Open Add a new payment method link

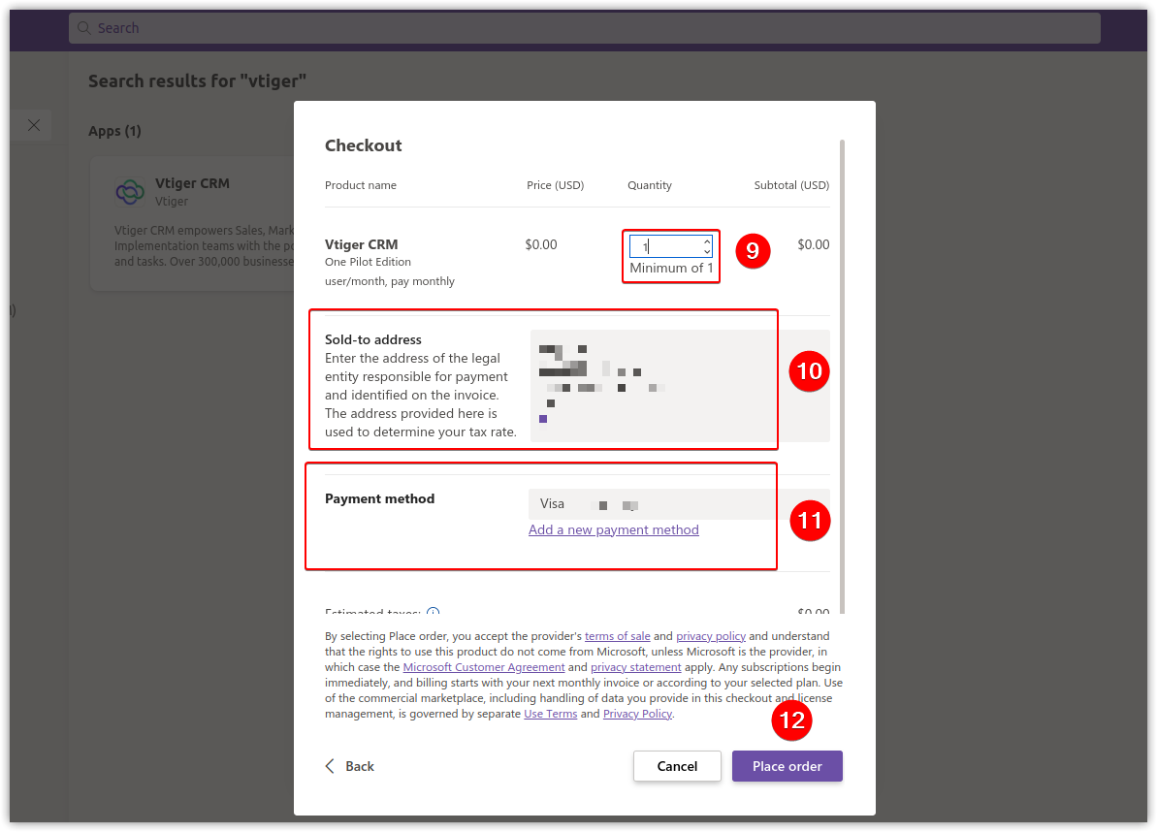pos(613,529)
